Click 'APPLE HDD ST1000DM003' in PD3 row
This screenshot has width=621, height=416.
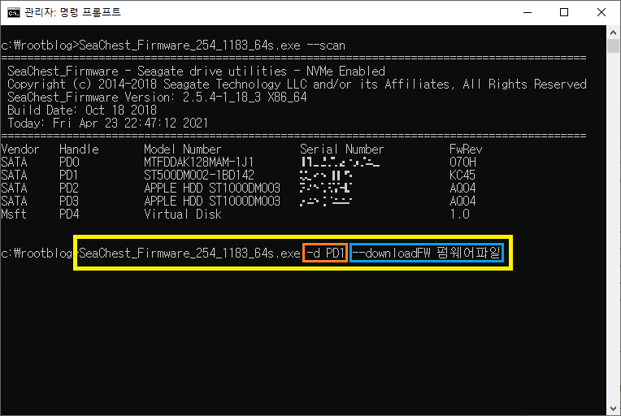click(x=212, y=201)
